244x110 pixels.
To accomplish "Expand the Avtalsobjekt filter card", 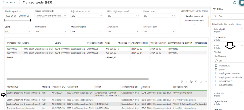I will coord(242,29).
